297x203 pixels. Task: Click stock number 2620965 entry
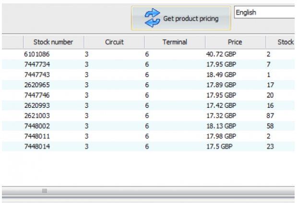click(x=36, y=85)
